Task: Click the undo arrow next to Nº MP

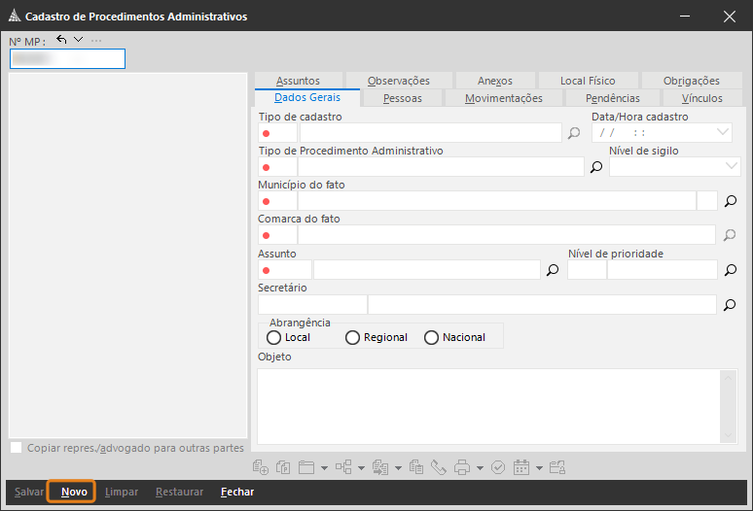Action: (61, 39)
